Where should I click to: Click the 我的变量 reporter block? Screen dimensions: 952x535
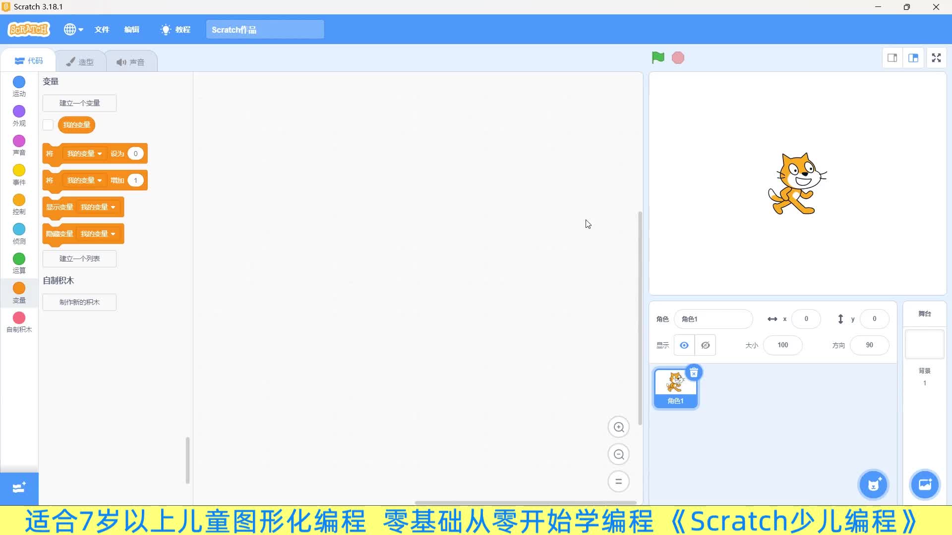tap(76, 125)
